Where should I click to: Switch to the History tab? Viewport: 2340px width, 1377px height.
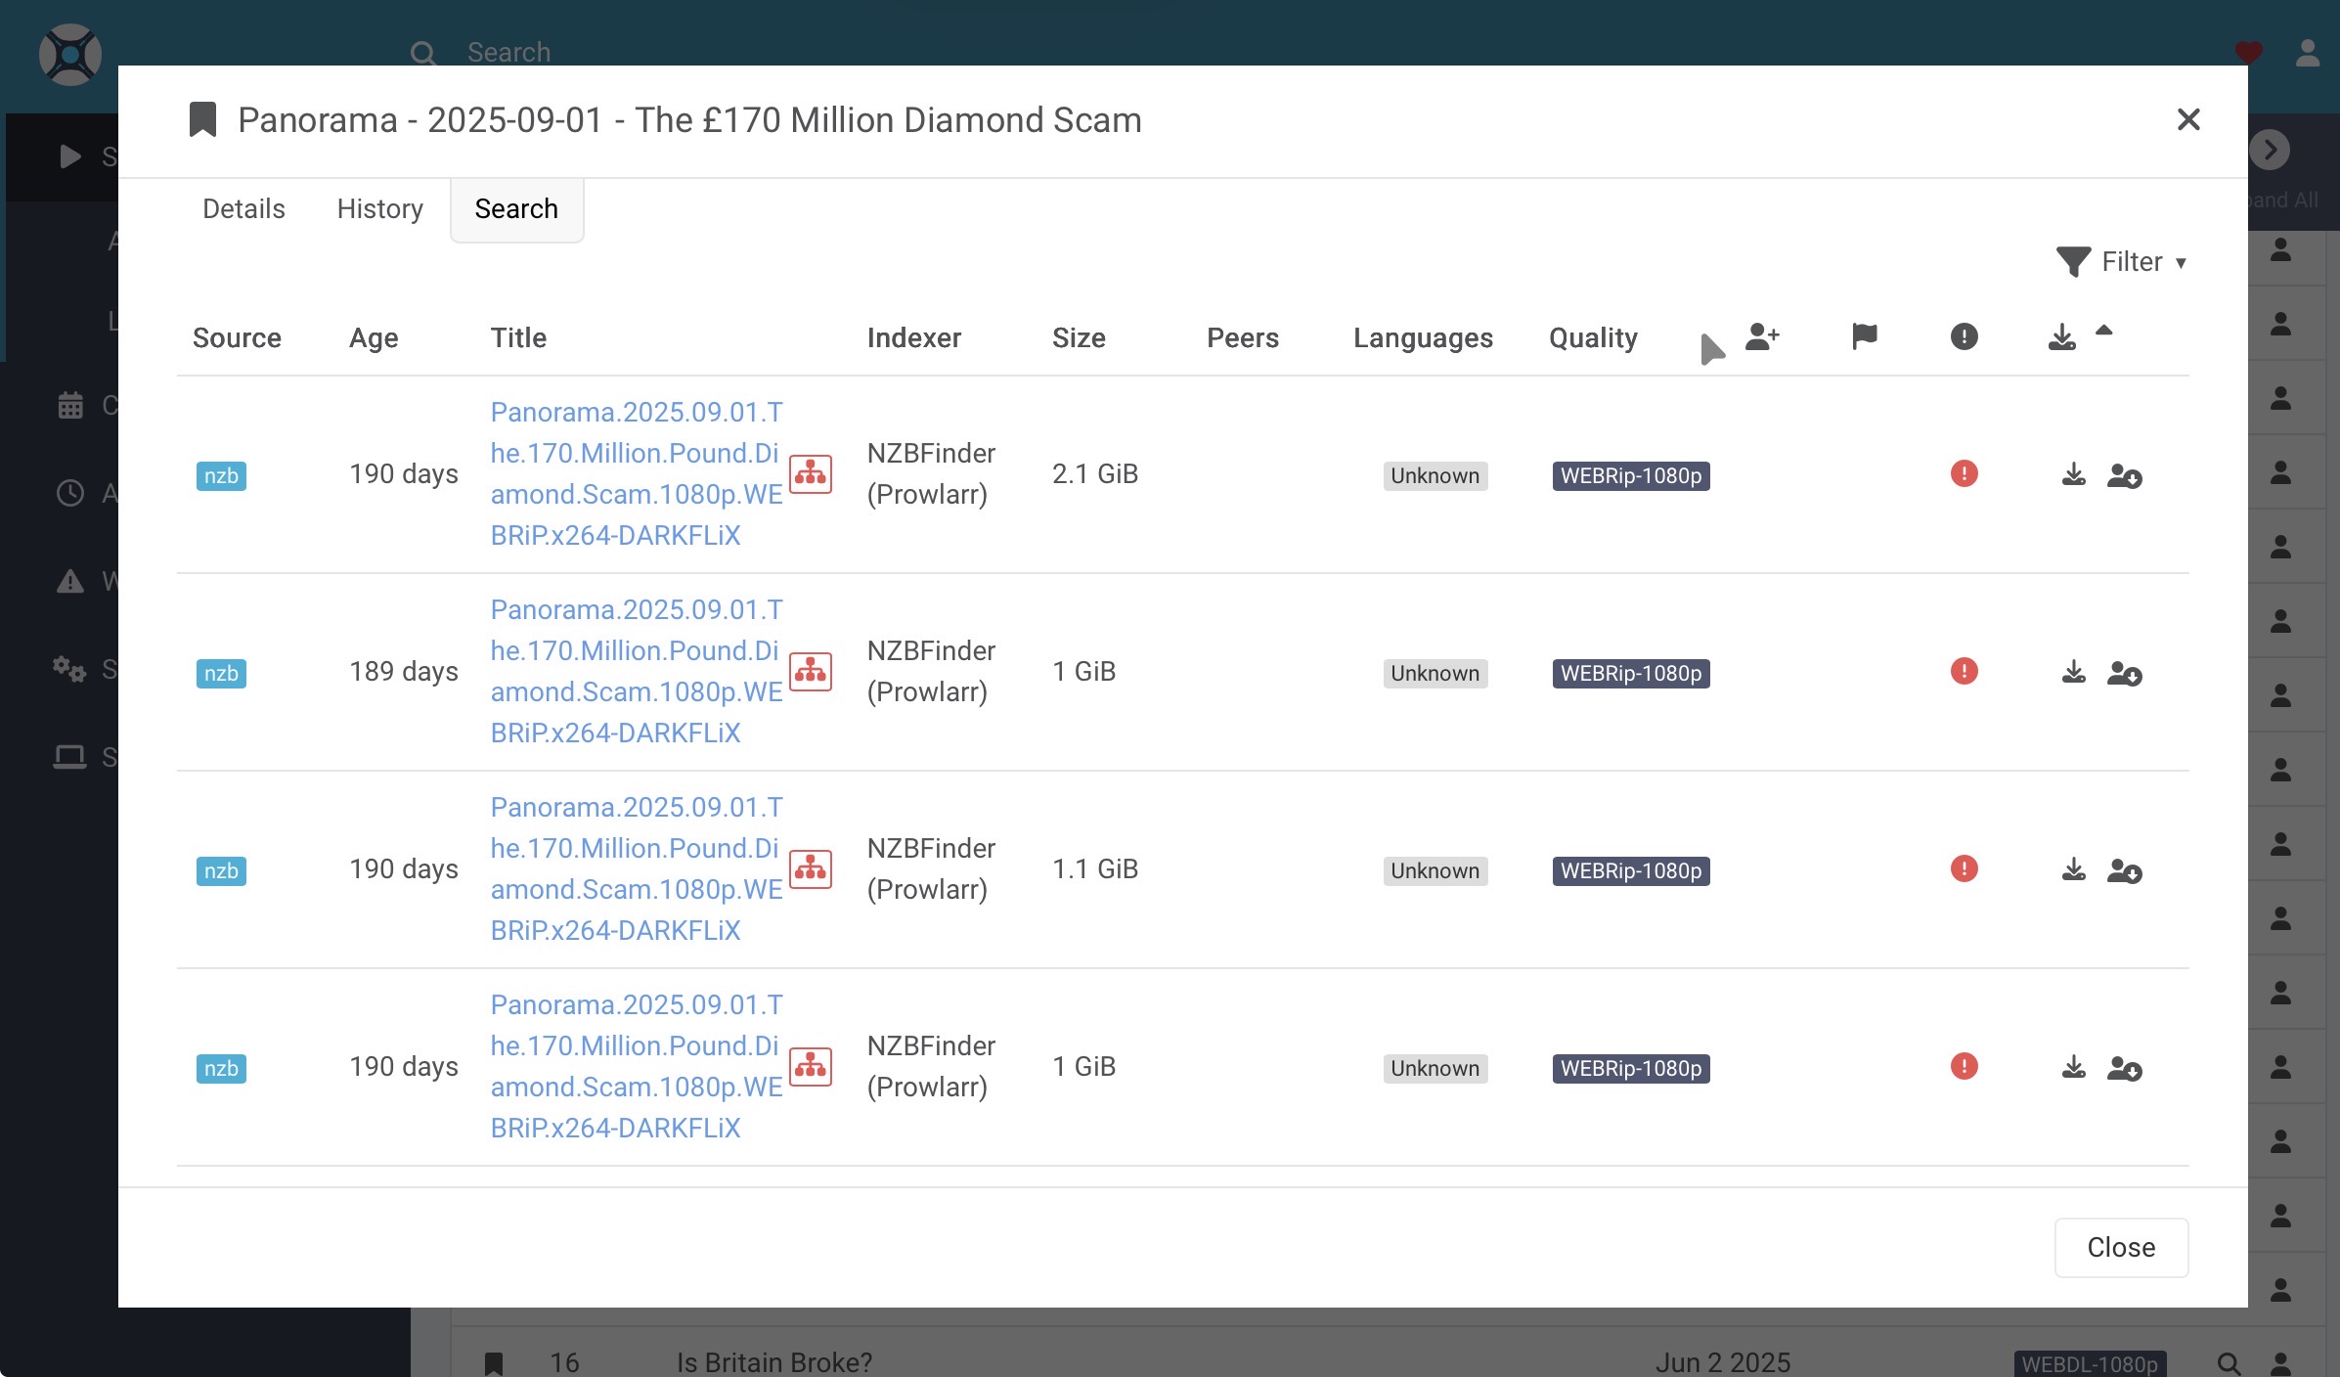pyautogui.click(x=379, y=209)
